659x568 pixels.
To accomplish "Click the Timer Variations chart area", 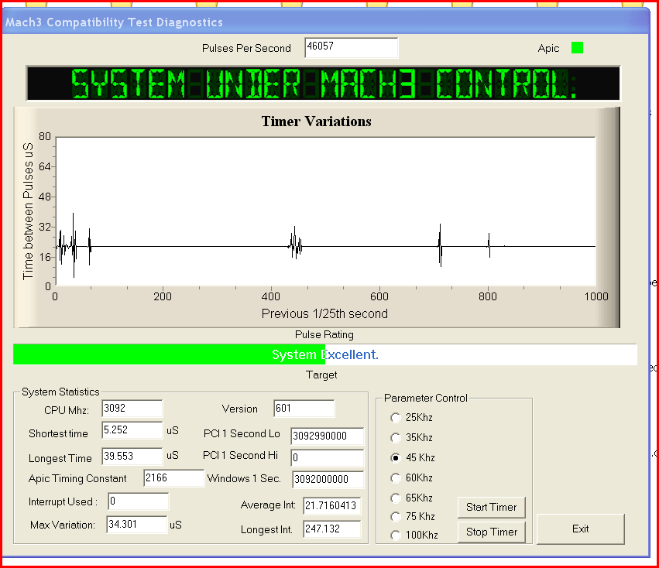I will 326,211.
